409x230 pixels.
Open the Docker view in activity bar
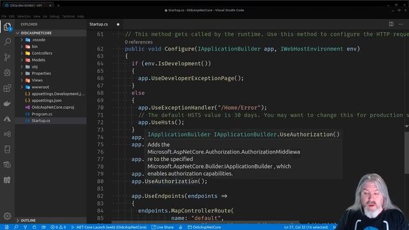click(x=7, y=103)
